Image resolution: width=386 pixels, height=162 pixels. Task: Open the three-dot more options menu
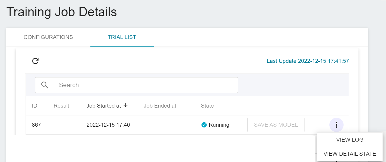pyautogui.click(x=336, y=125)
